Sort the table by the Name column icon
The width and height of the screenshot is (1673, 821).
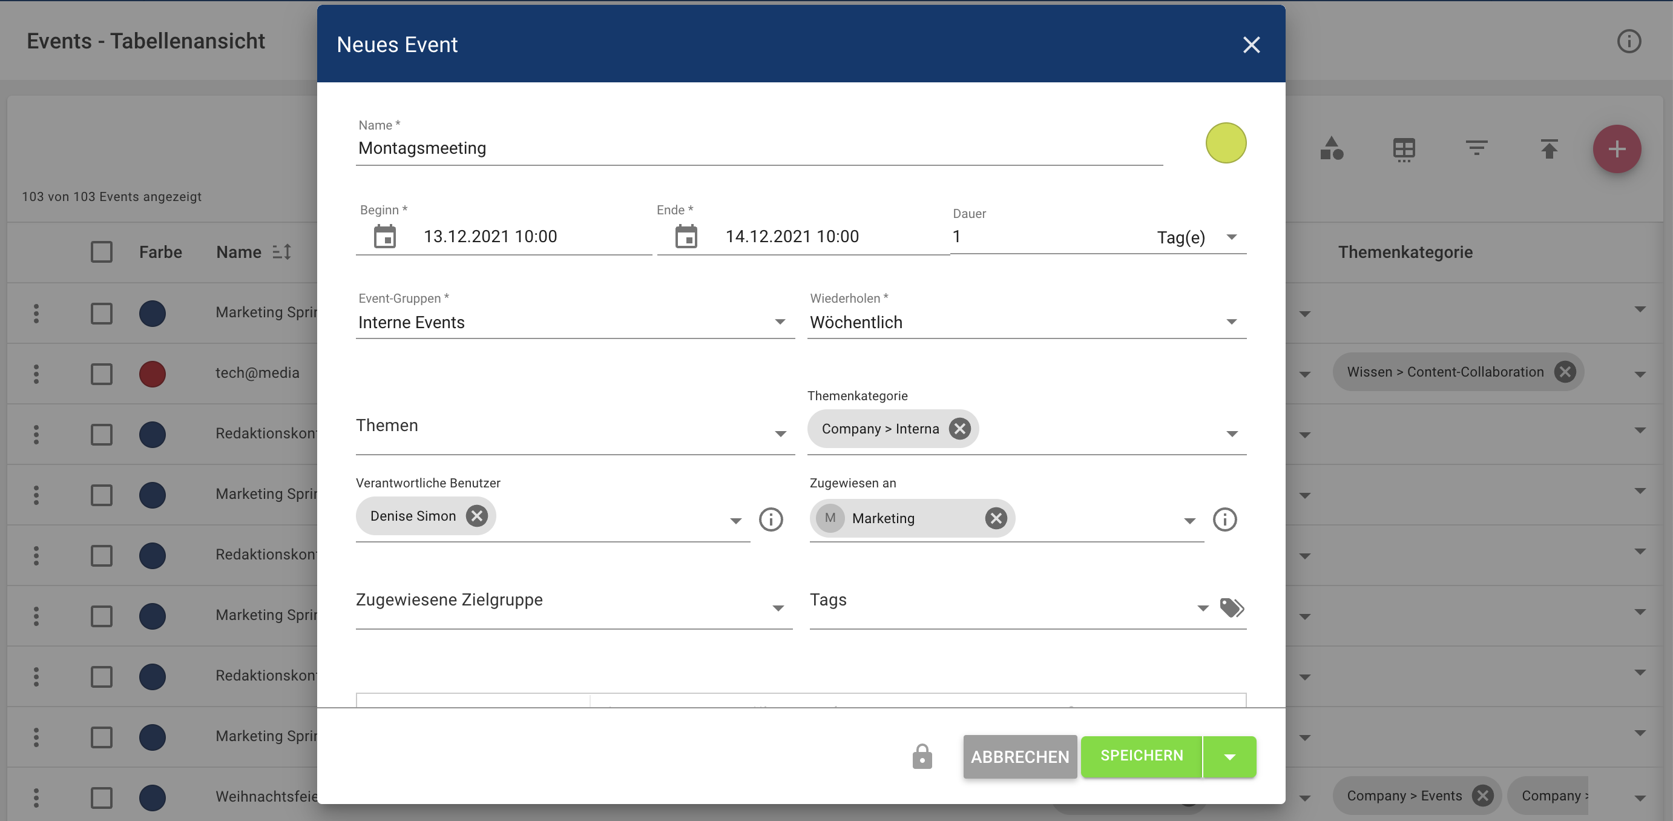coord(281,252)
